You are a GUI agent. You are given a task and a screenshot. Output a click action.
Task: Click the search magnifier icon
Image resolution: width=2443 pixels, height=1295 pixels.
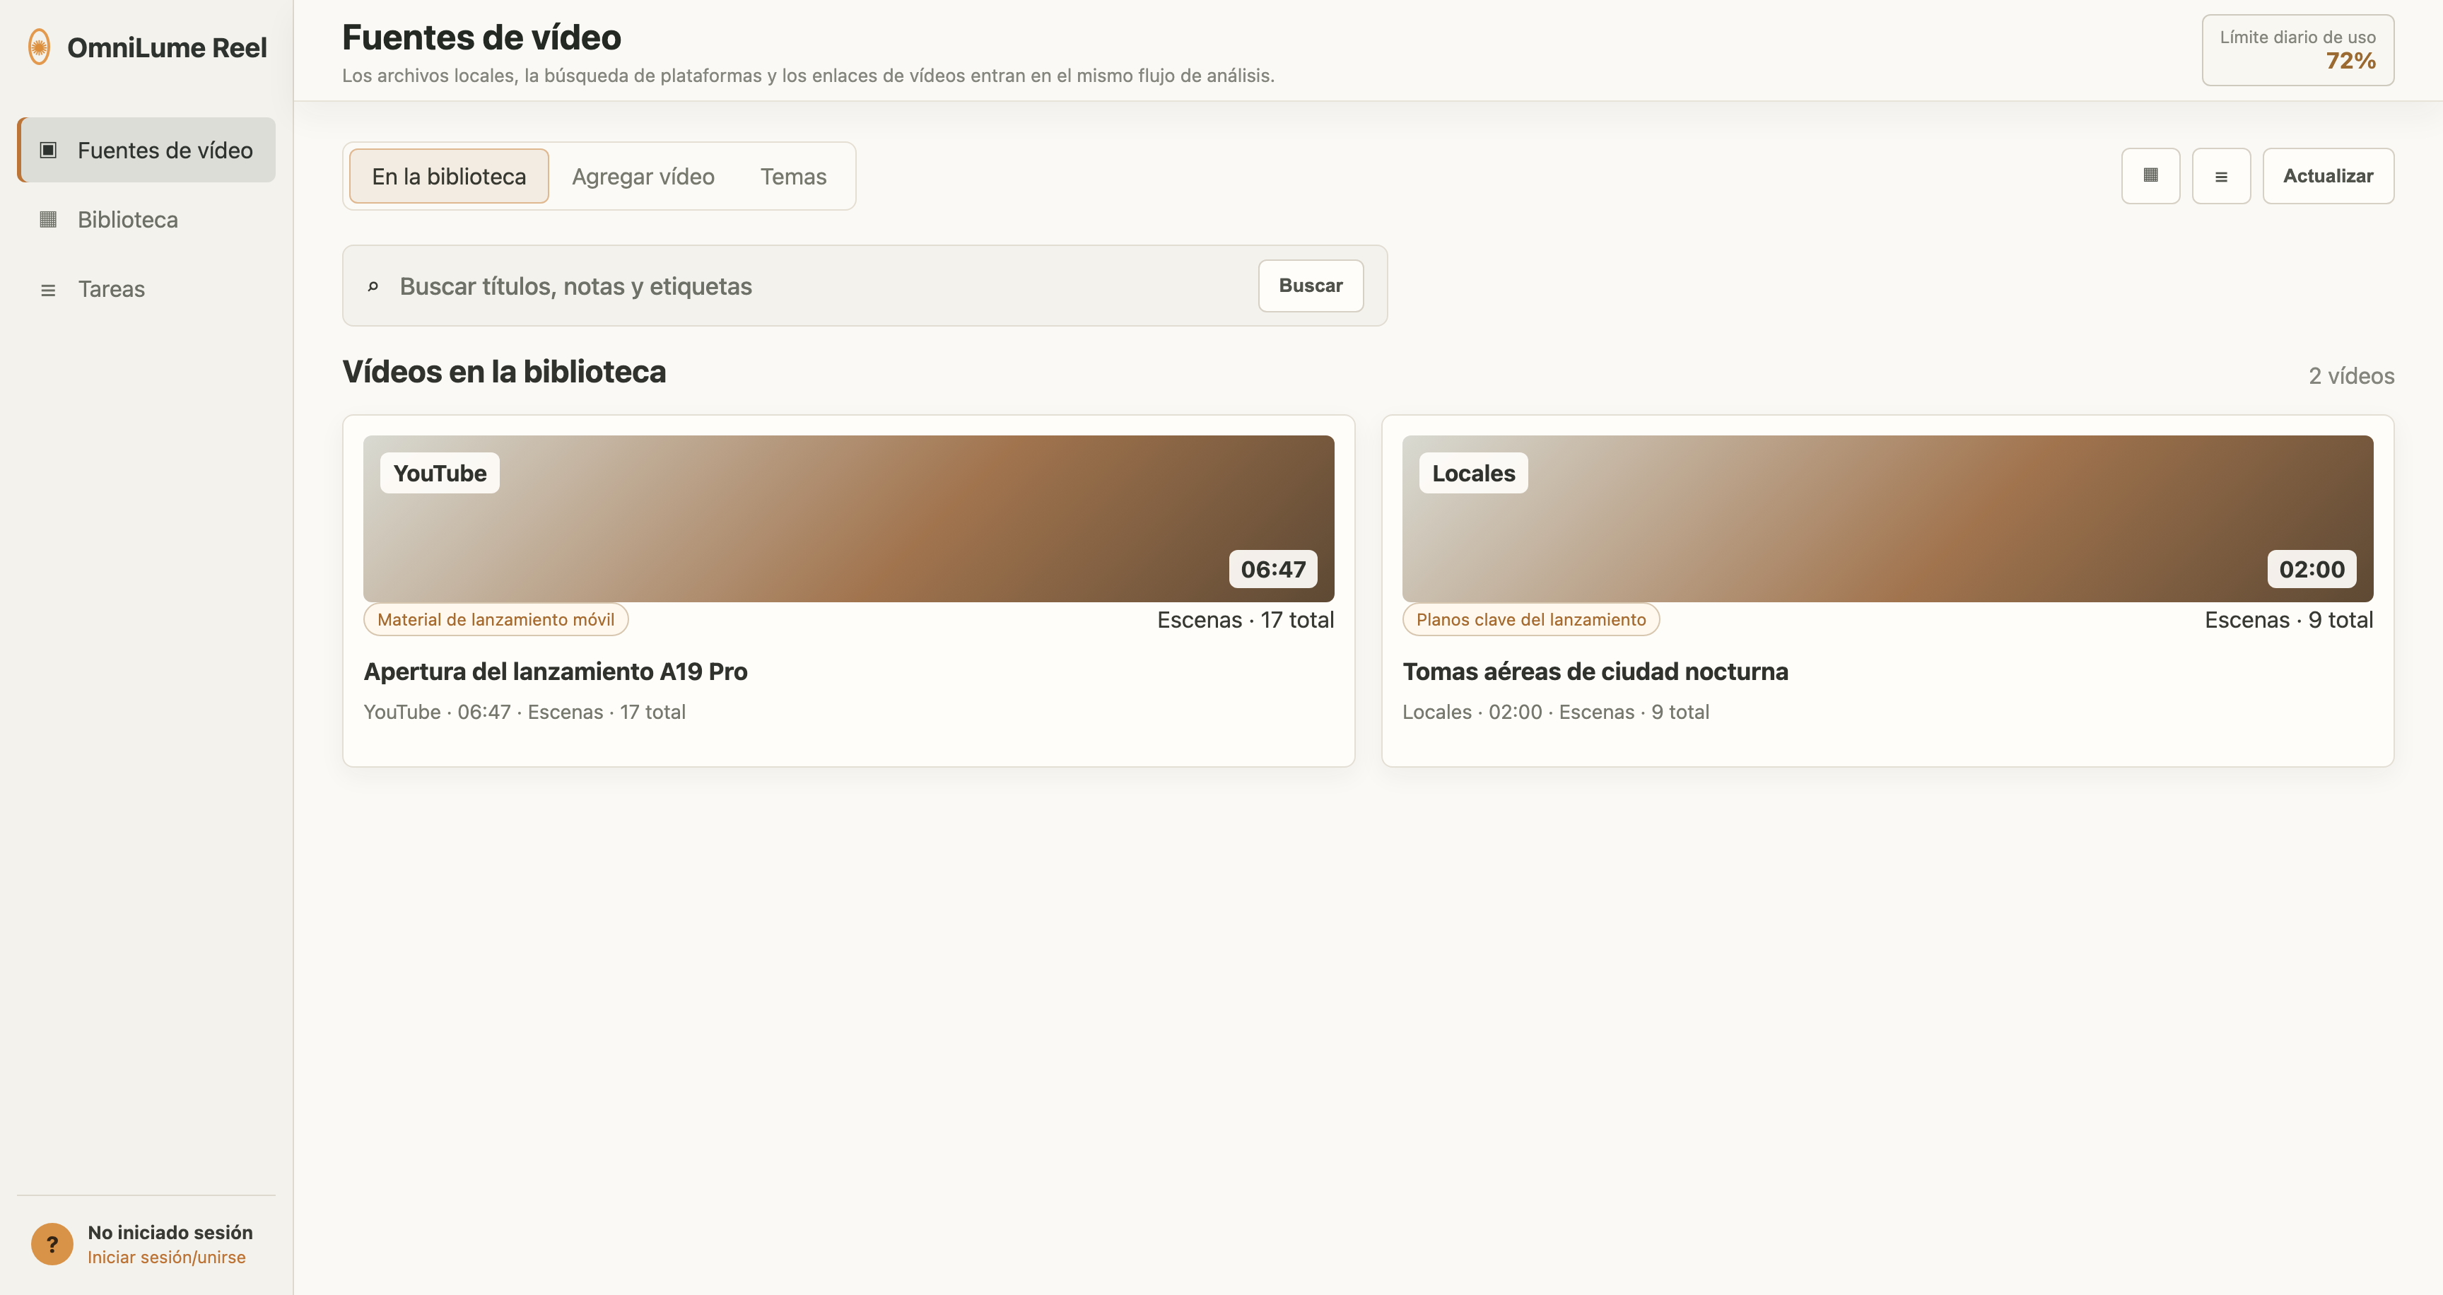click(373, 286)
